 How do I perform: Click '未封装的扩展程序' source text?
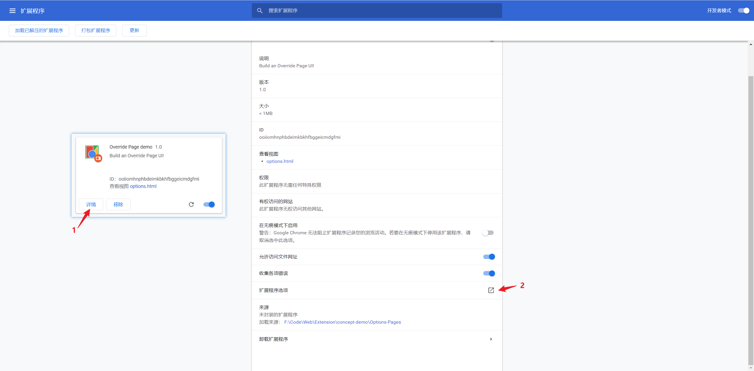click(x=278, y=315)
